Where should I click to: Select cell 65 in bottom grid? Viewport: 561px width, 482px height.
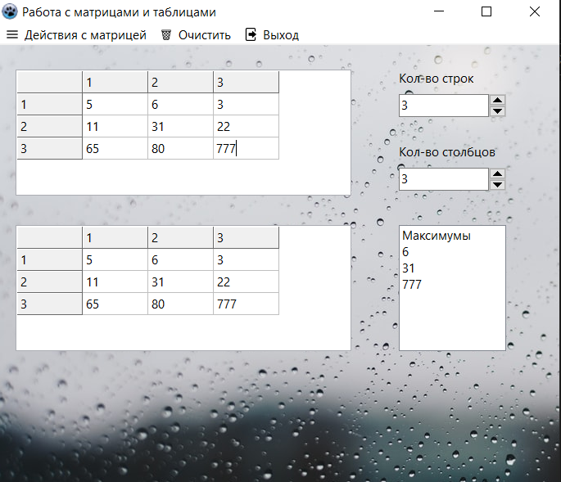point(115,304)
